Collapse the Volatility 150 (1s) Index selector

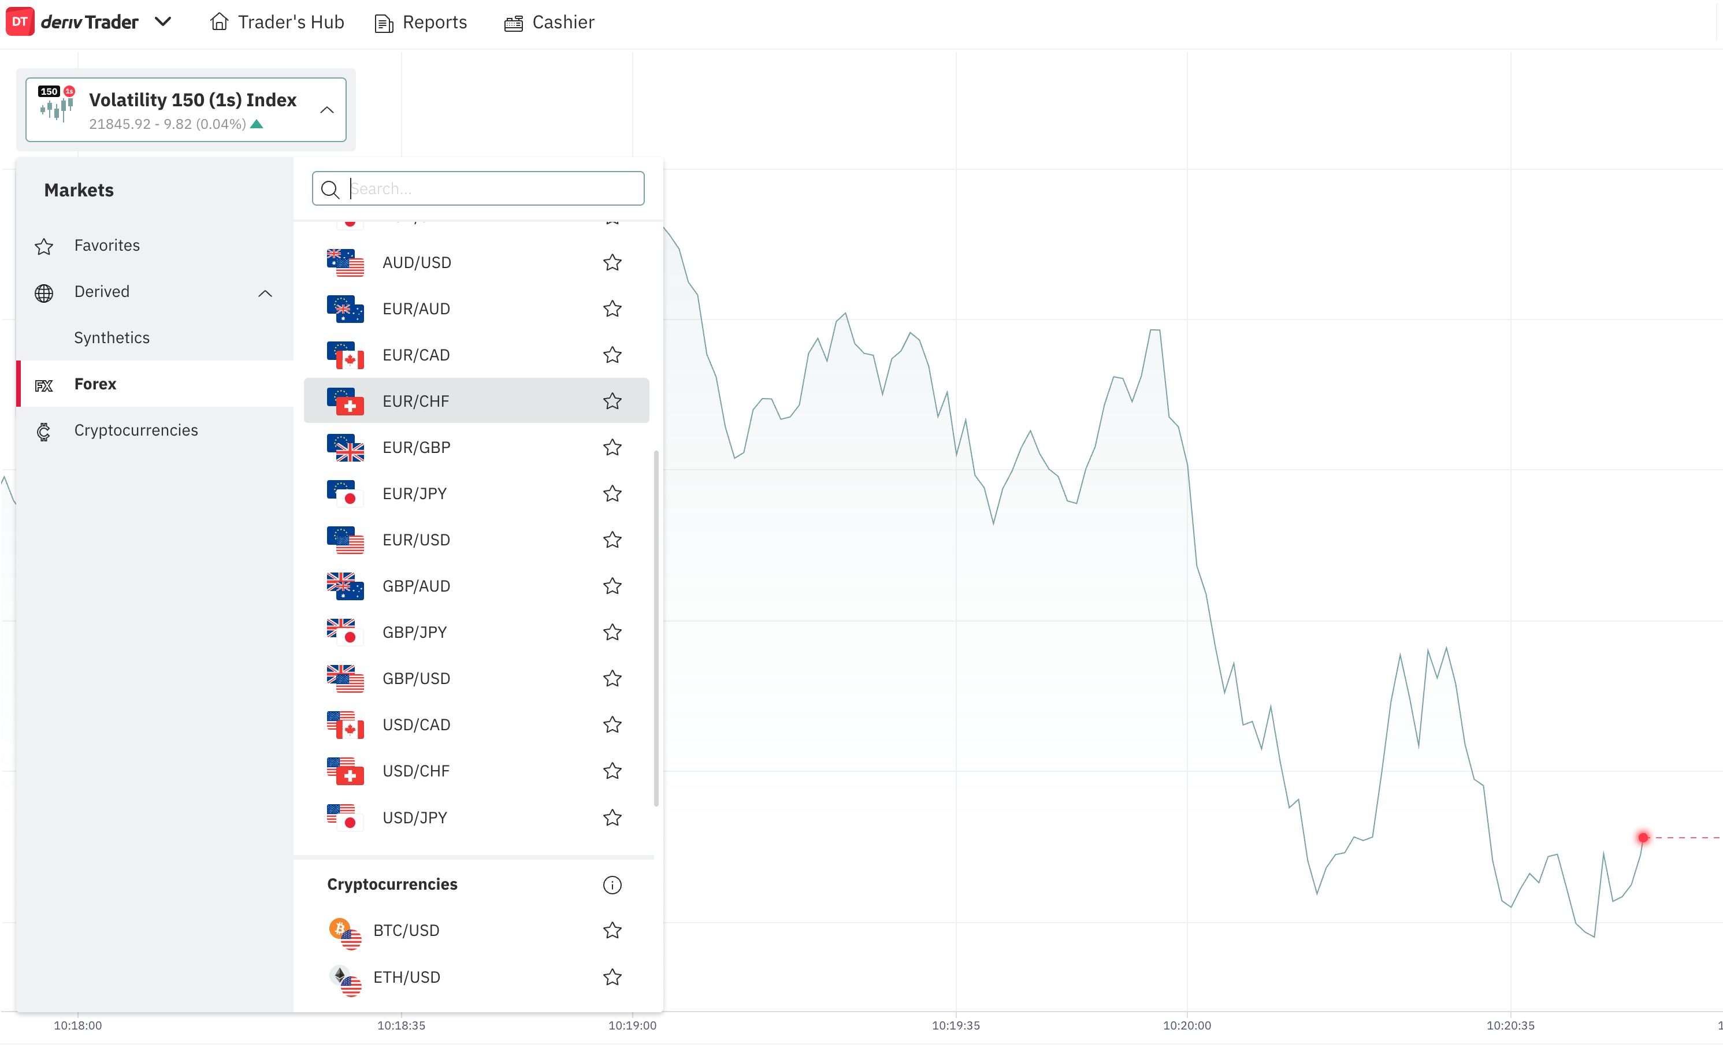(x=326, y=110)
